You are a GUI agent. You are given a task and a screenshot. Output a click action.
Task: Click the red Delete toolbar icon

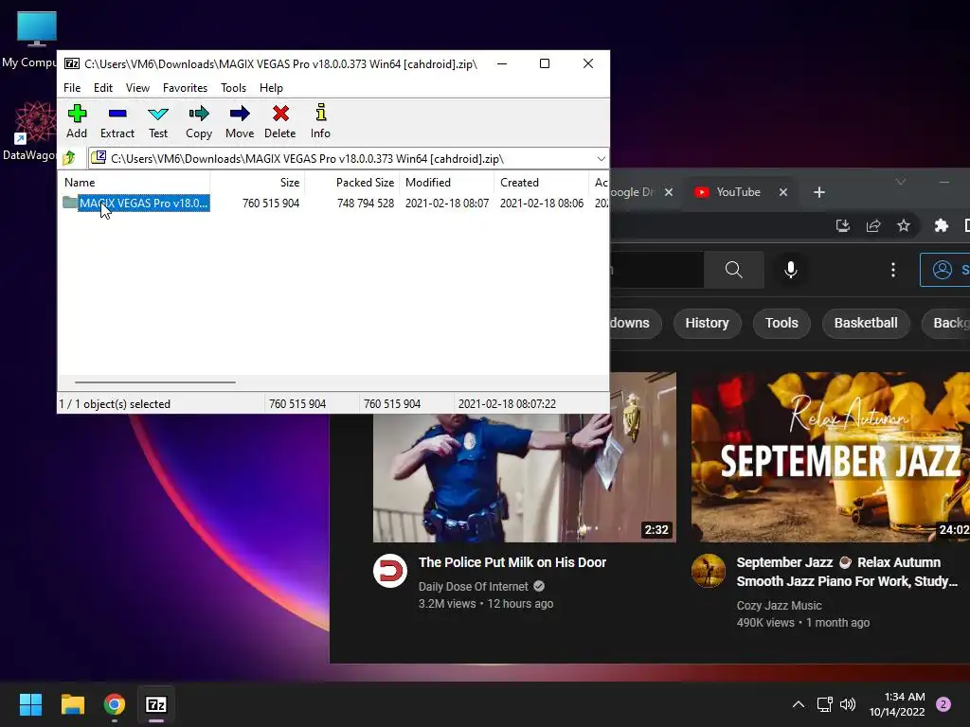(x=280, y=121)
